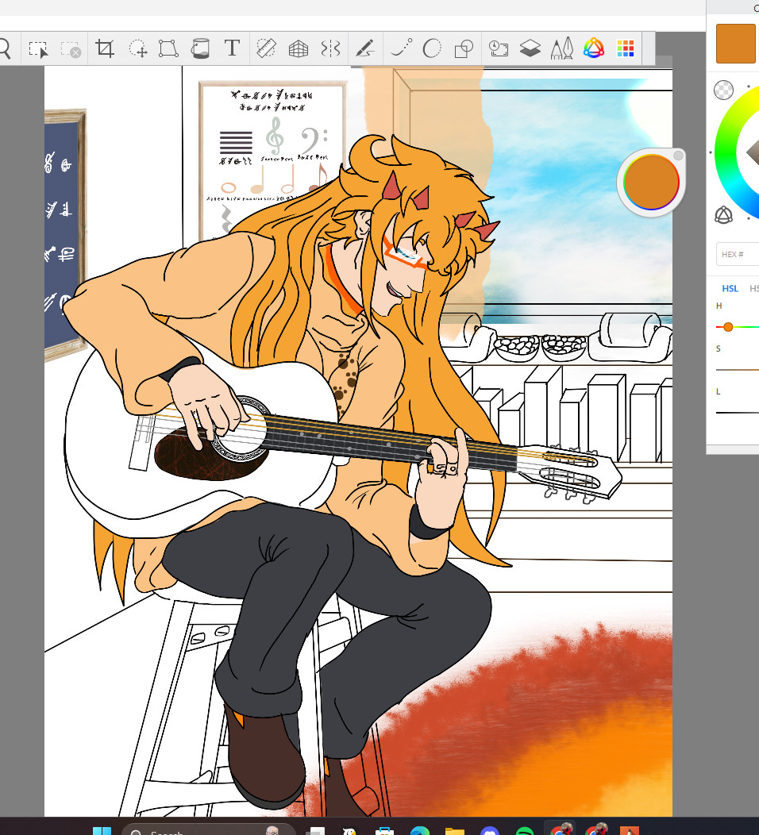Open Spotify from taskbar
Image resolution: width=759 pixels, height=835 pixels.
(x=525, y=831)
